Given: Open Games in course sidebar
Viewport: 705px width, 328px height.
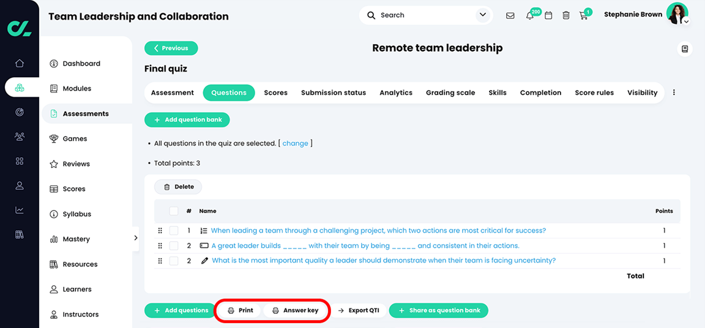Looking at the screenshot, I should point(75,139).
